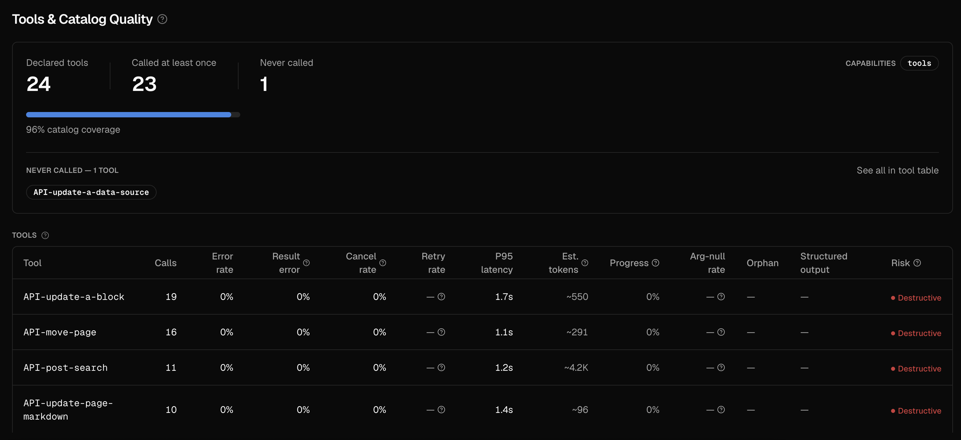Sort by P95 latency column header

click(497, 263)
